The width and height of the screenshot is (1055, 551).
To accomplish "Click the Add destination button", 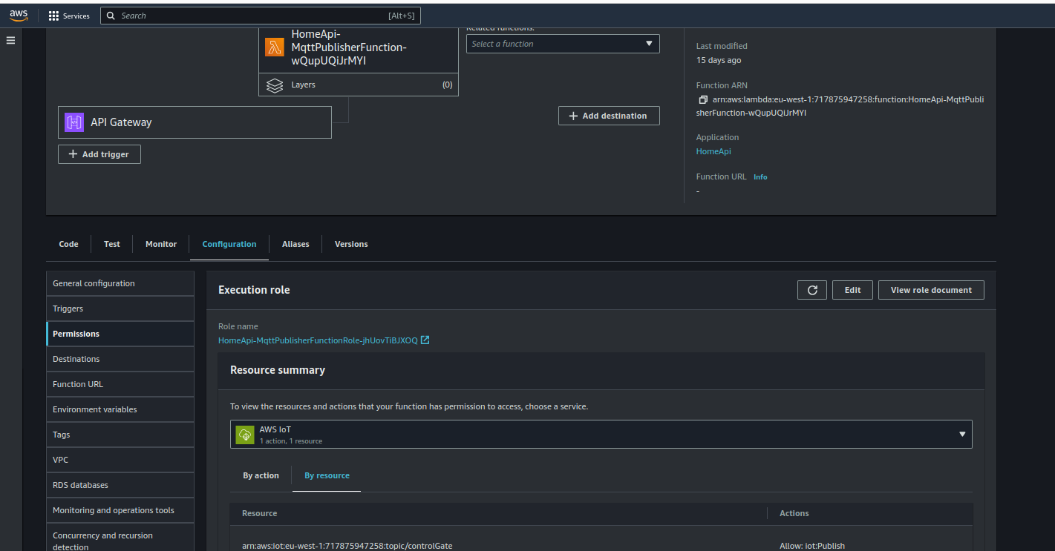I will click(x=608, y=116).
